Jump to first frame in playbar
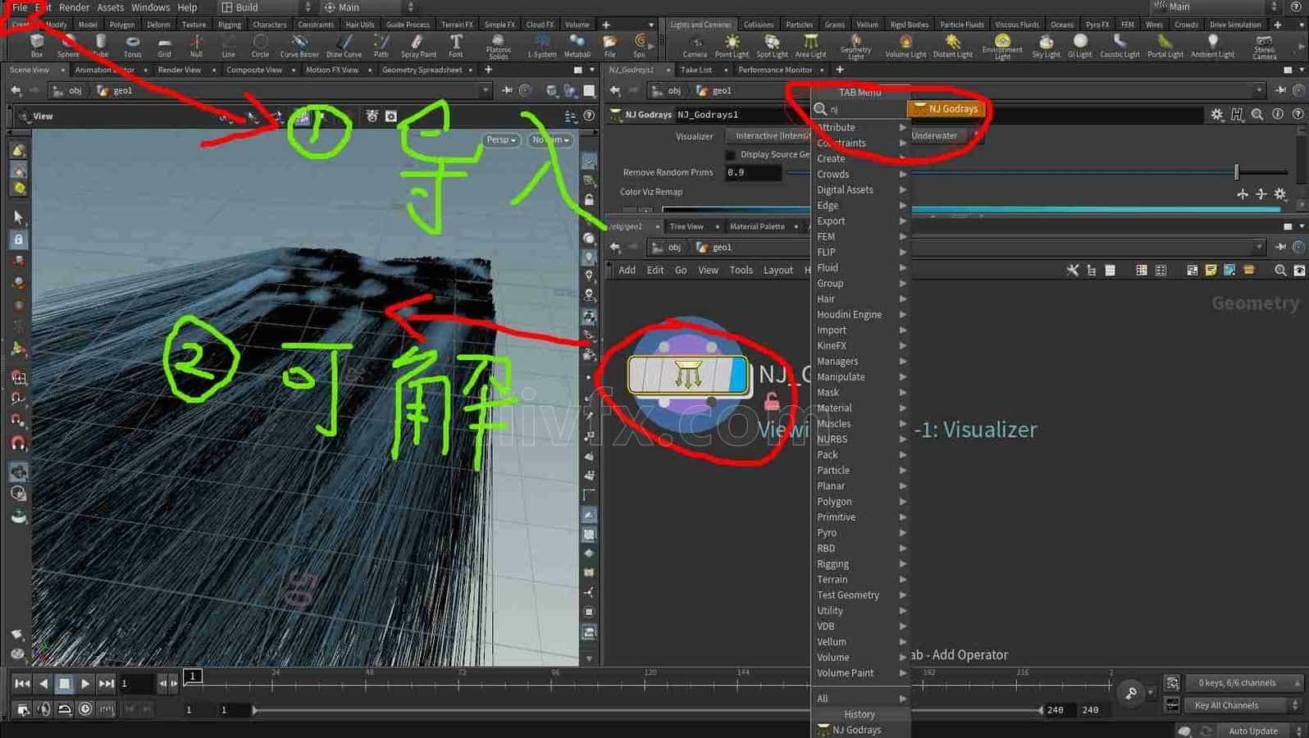This screenshot has height=738, width=1309. (x=22, y=683)
